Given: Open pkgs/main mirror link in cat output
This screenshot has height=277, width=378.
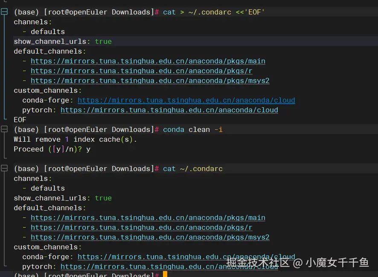Looking at the screenshot, I should tap(148, 217).
